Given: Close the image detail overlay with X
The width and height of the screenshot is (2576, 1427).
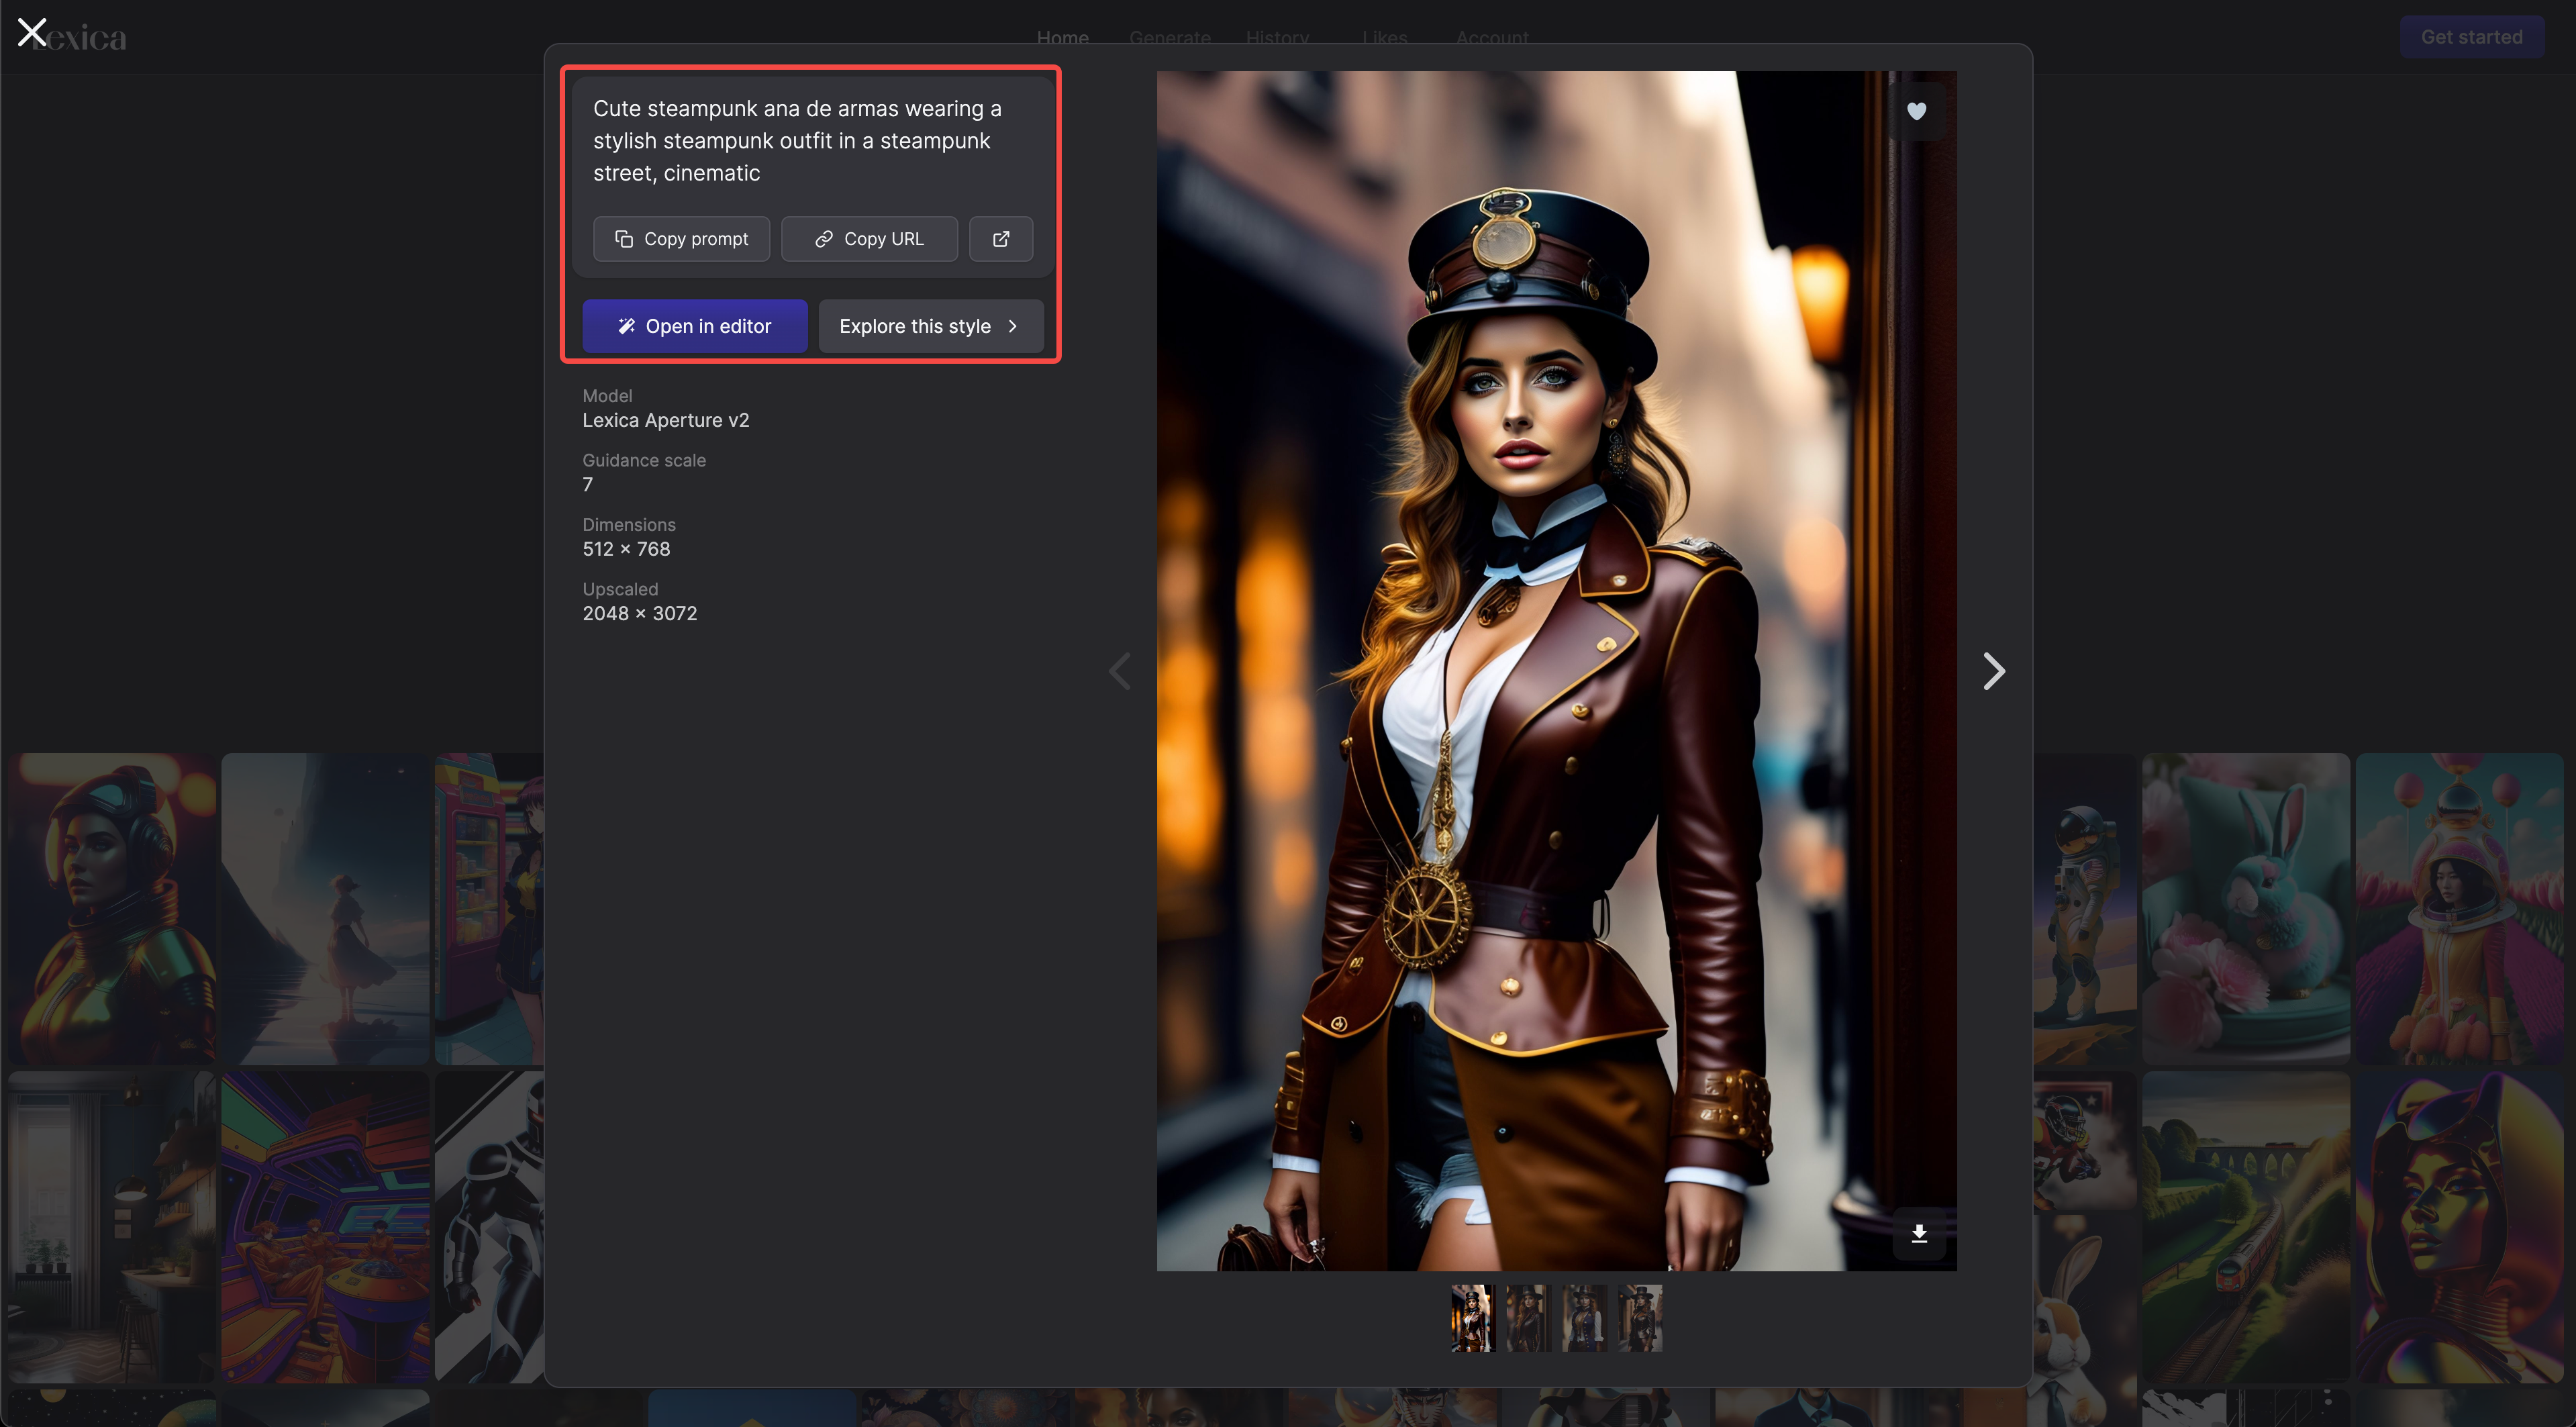Looking at the screenshot, I should click(x=32, y=33).
